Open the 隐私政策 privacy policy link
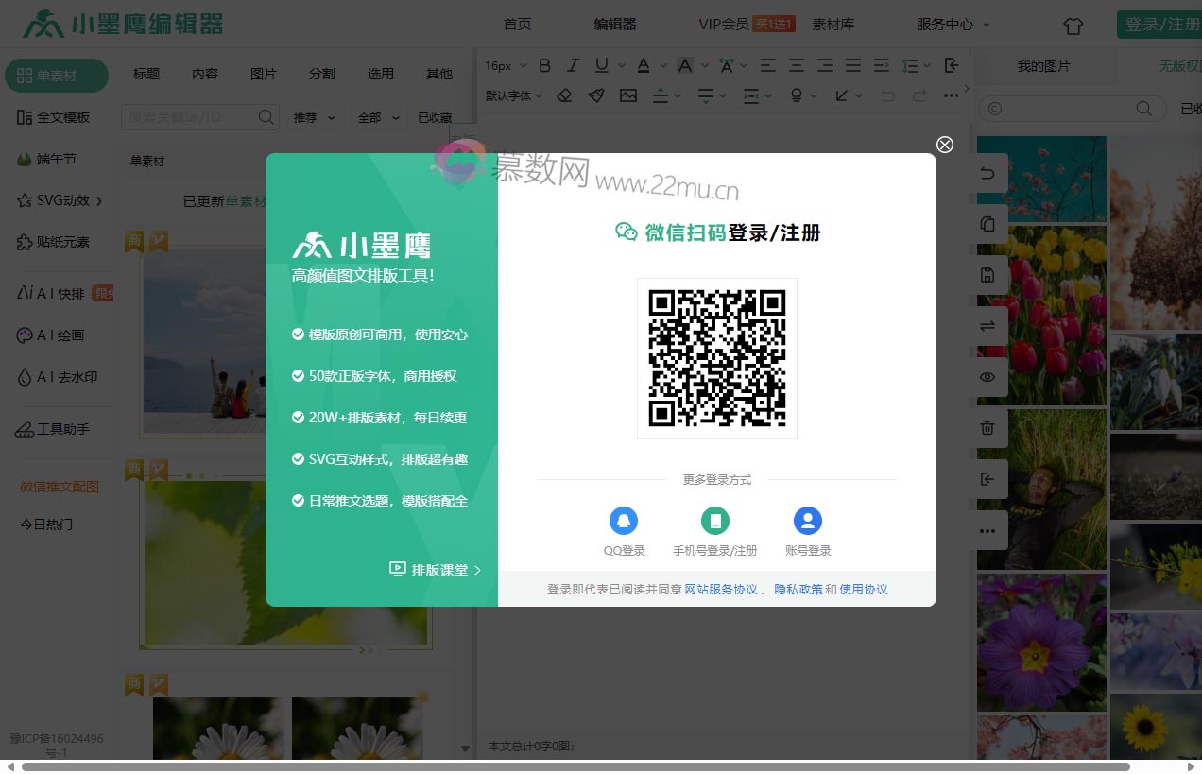The height and width of the screenshot is (774, 1202). click(x=799, y=589)
